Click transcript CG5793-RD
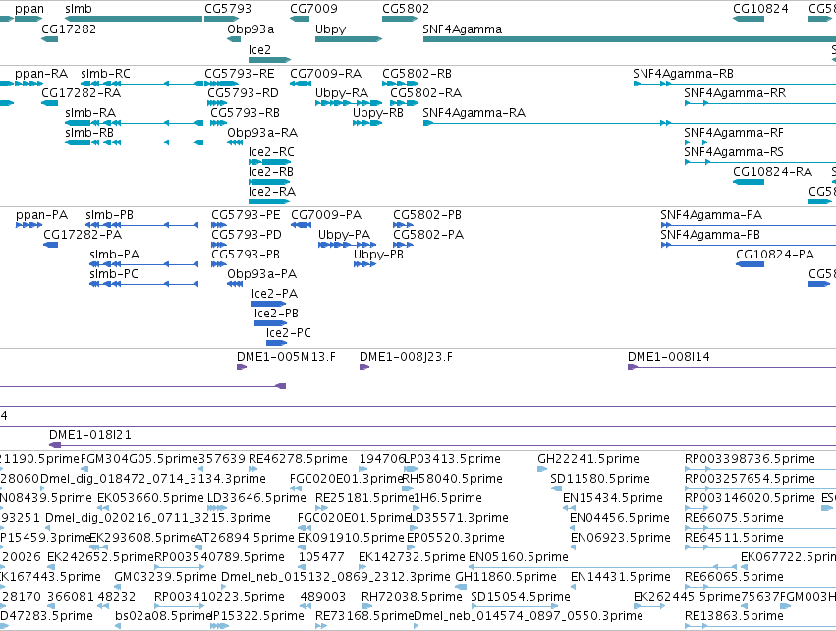The image size is (836, 631). 217,103
